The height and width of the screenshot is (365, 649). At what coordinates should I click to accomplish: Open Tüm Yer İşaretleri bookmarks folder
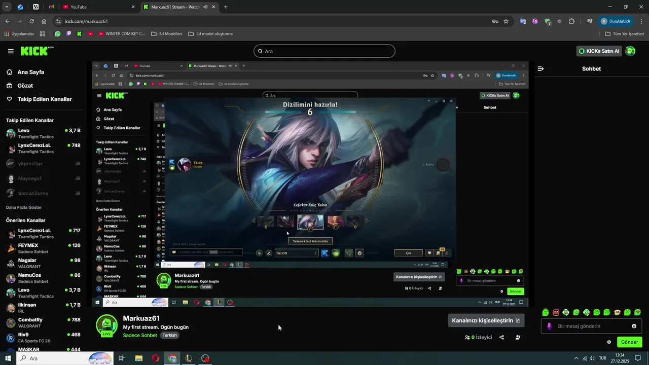(625, 34)
